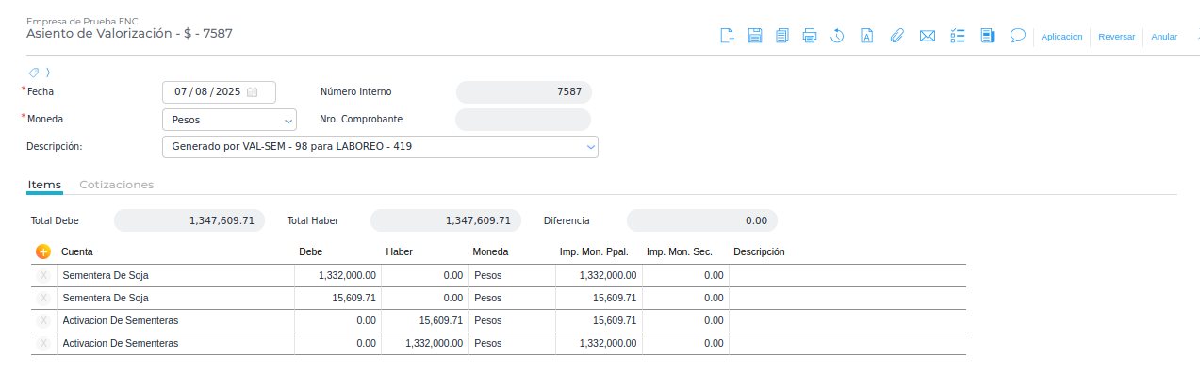
Task: Click the Reversar button
Action: pos(1116,37)
